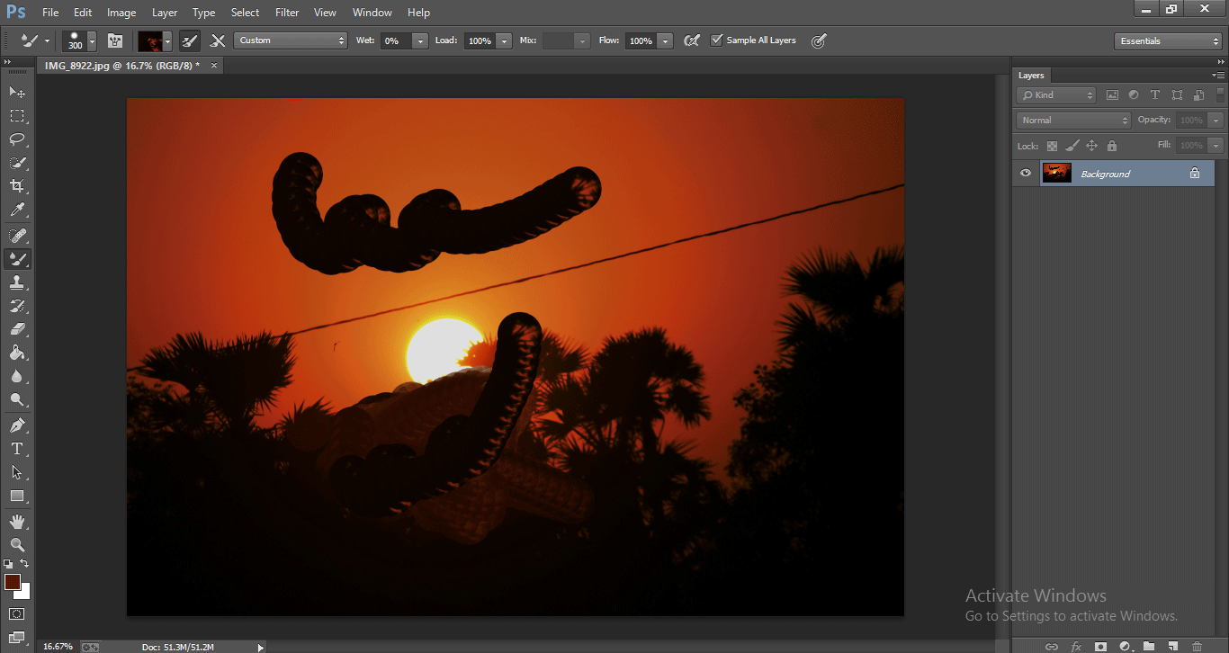Select the Eyedropper tool
This screenshot has height=653, width=1229.
[17, 210]
